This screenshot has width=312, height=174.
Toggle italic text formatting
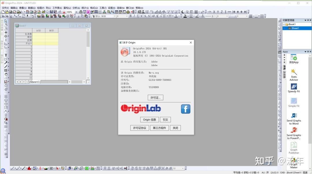[x=134, y=16]
